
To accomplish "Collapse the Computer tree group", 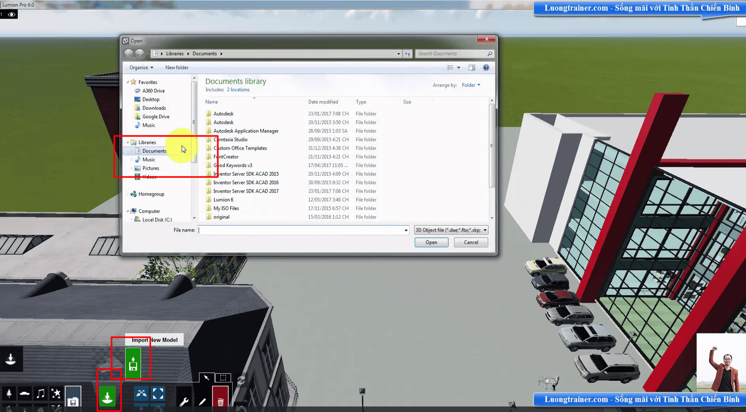I will click(128, 211).
